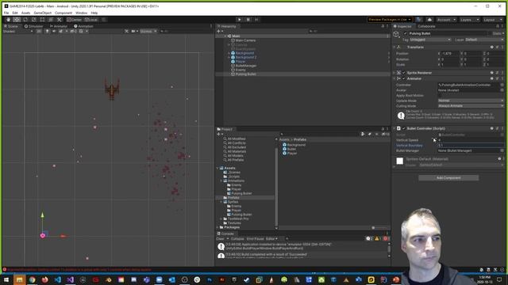Open the Shaded draw mode dropdown
508x285 pixels.
(17, 32)
